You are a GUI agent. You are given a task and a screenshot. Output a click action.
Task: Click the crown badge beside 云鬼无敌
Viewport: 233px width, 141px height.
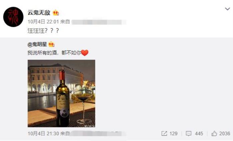[x=56, y=13]
